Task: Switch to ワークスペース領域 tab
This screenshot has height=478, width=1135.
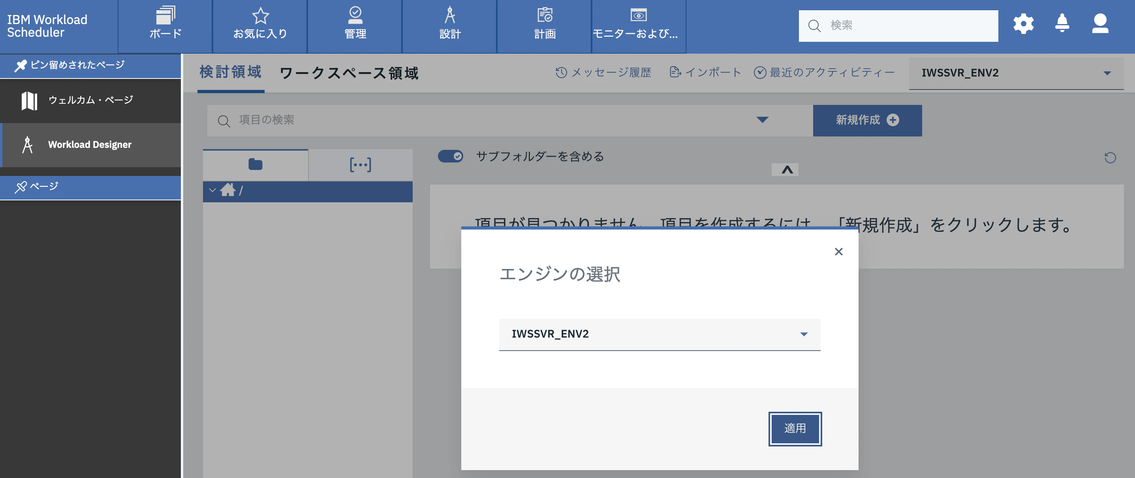Action: [349, 73]
